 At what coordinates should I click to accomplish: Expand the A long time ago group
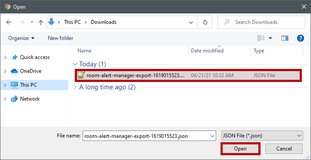[x=75, y=87]
